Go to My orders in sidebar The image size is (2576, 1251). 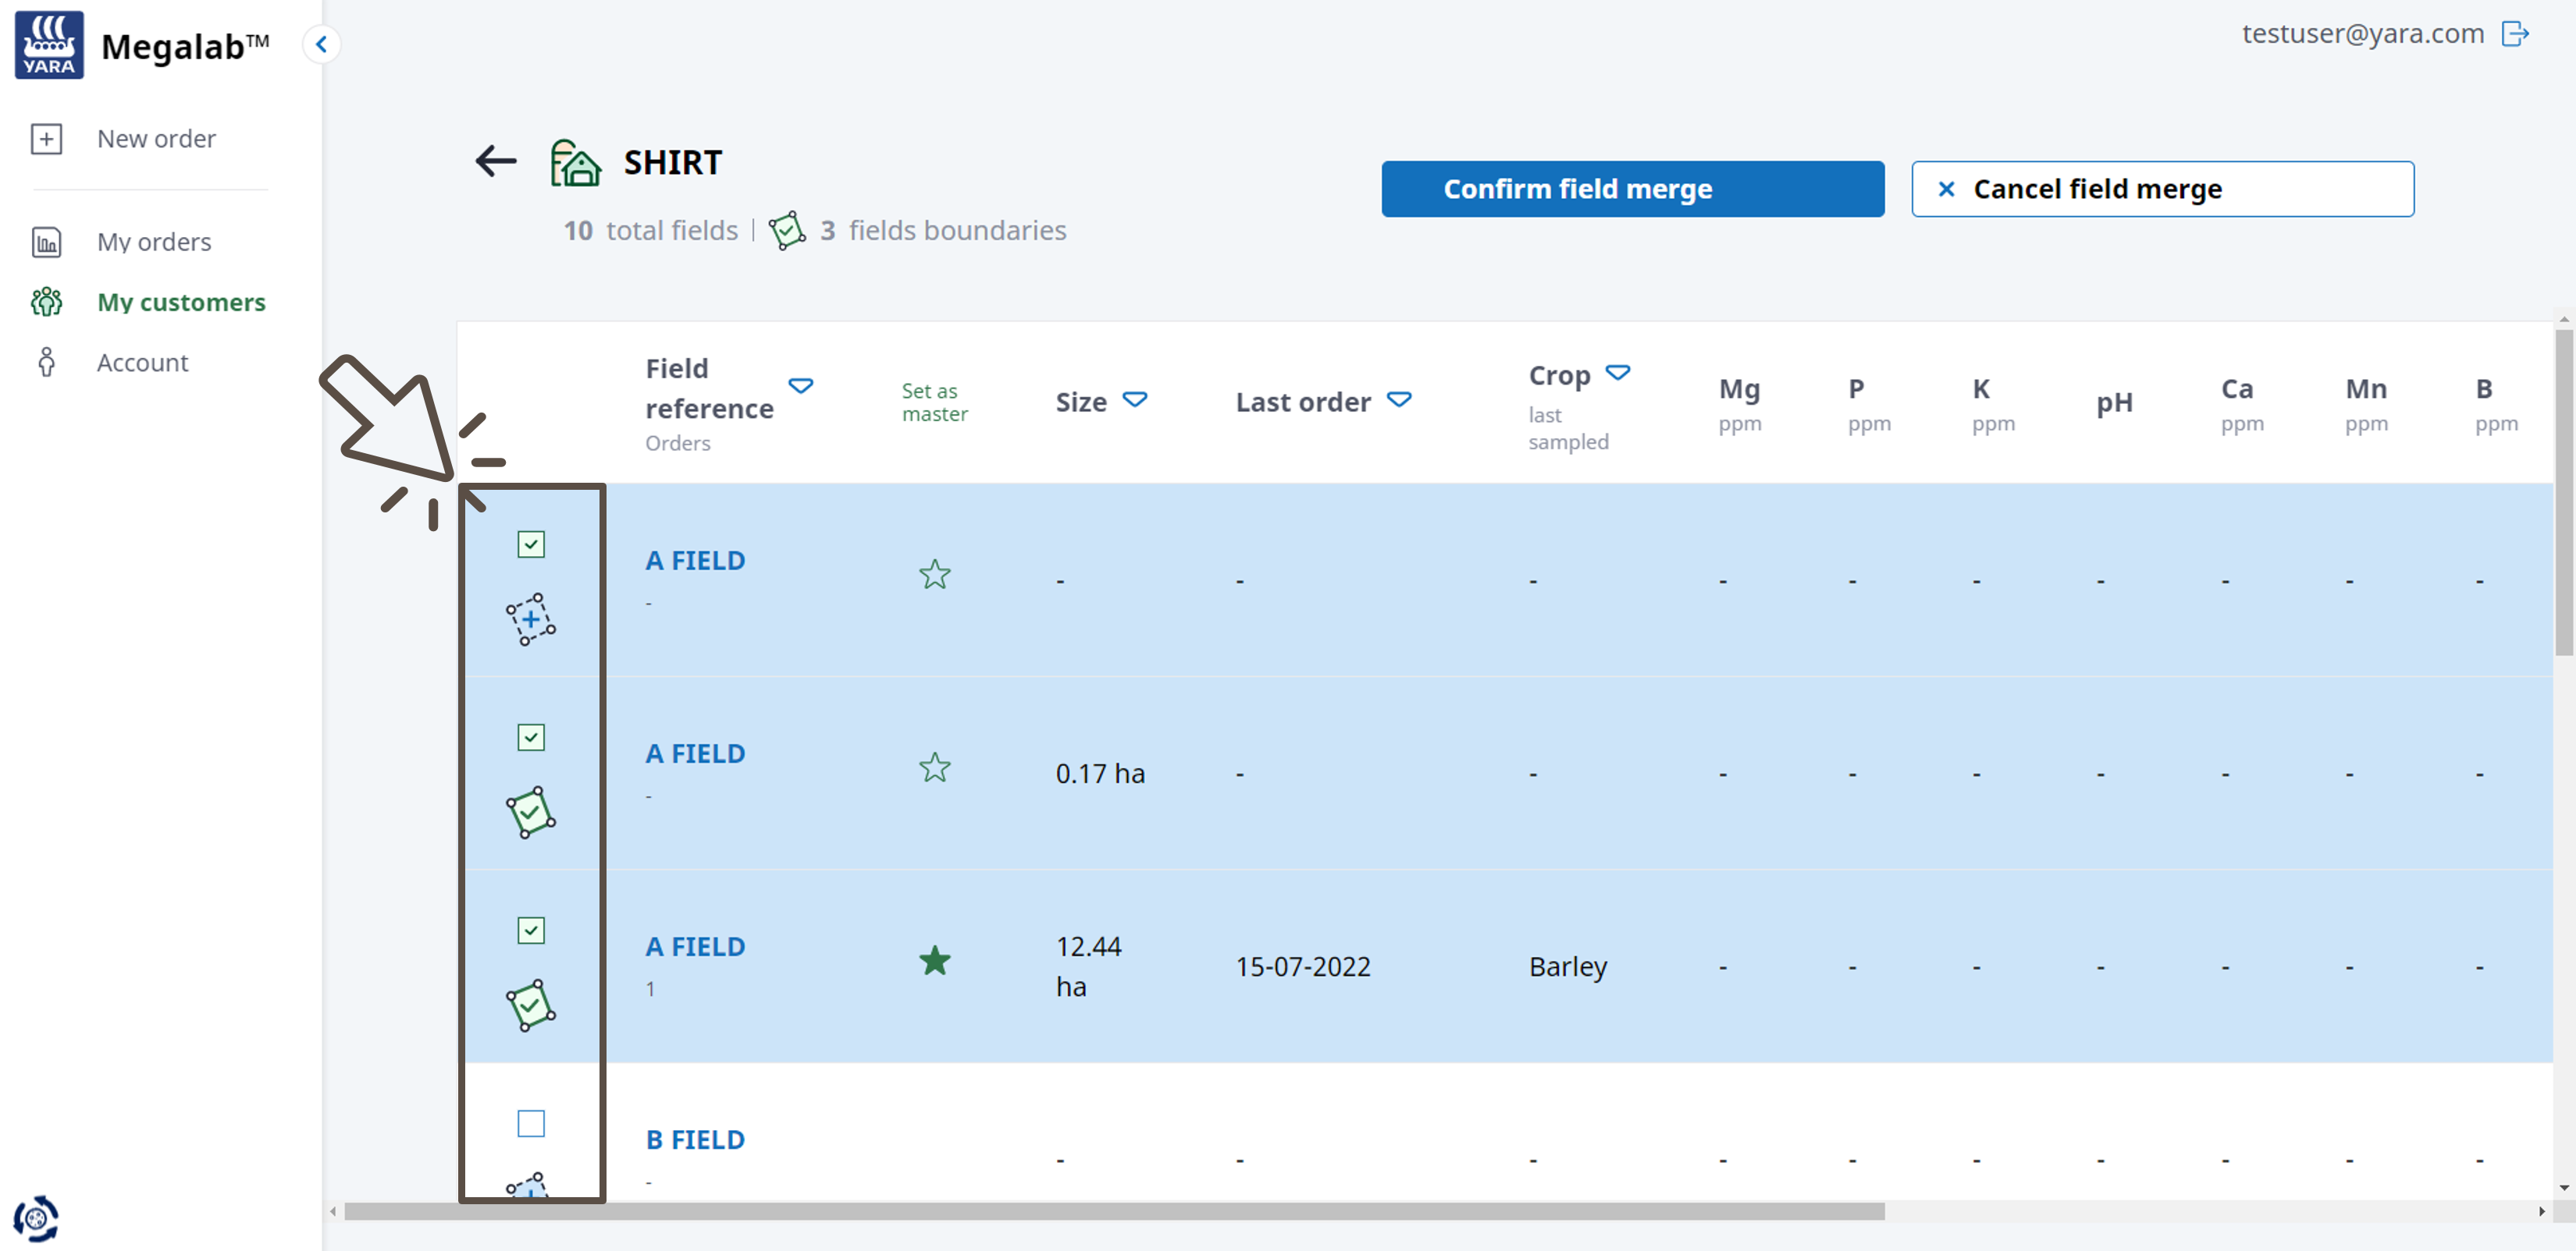(154, 242)
